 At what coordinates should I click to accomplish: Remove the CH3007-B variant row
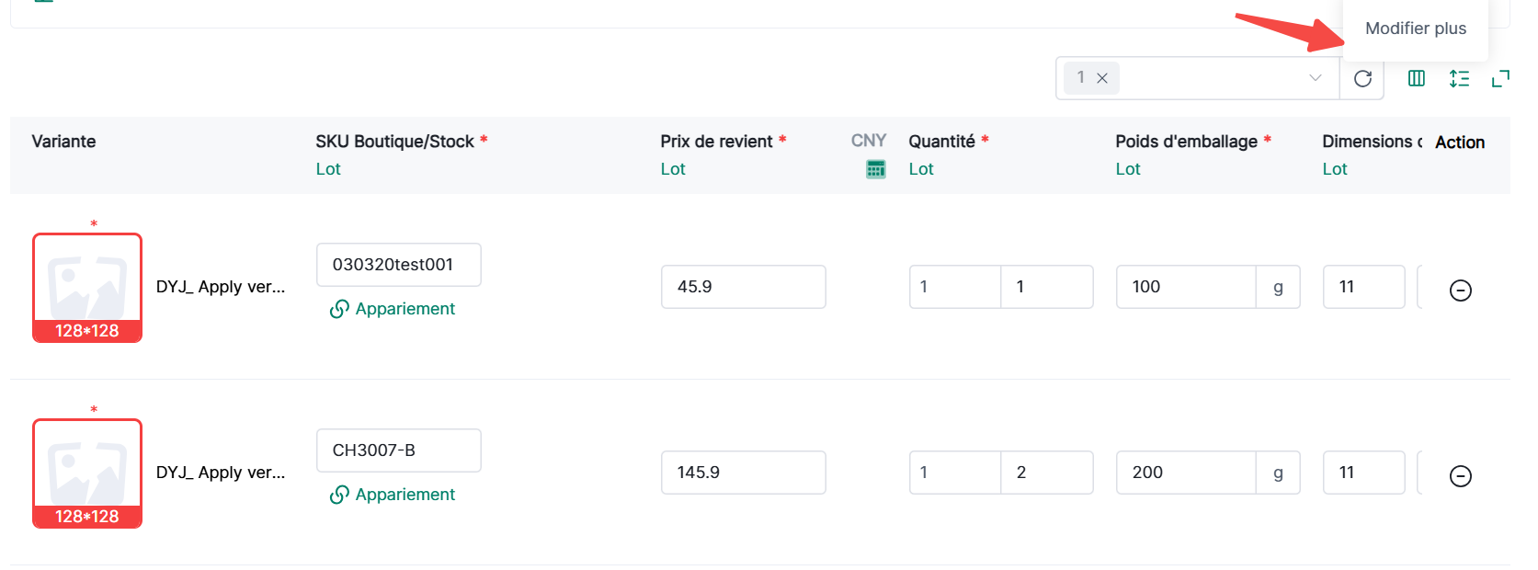pos(1460,476)
